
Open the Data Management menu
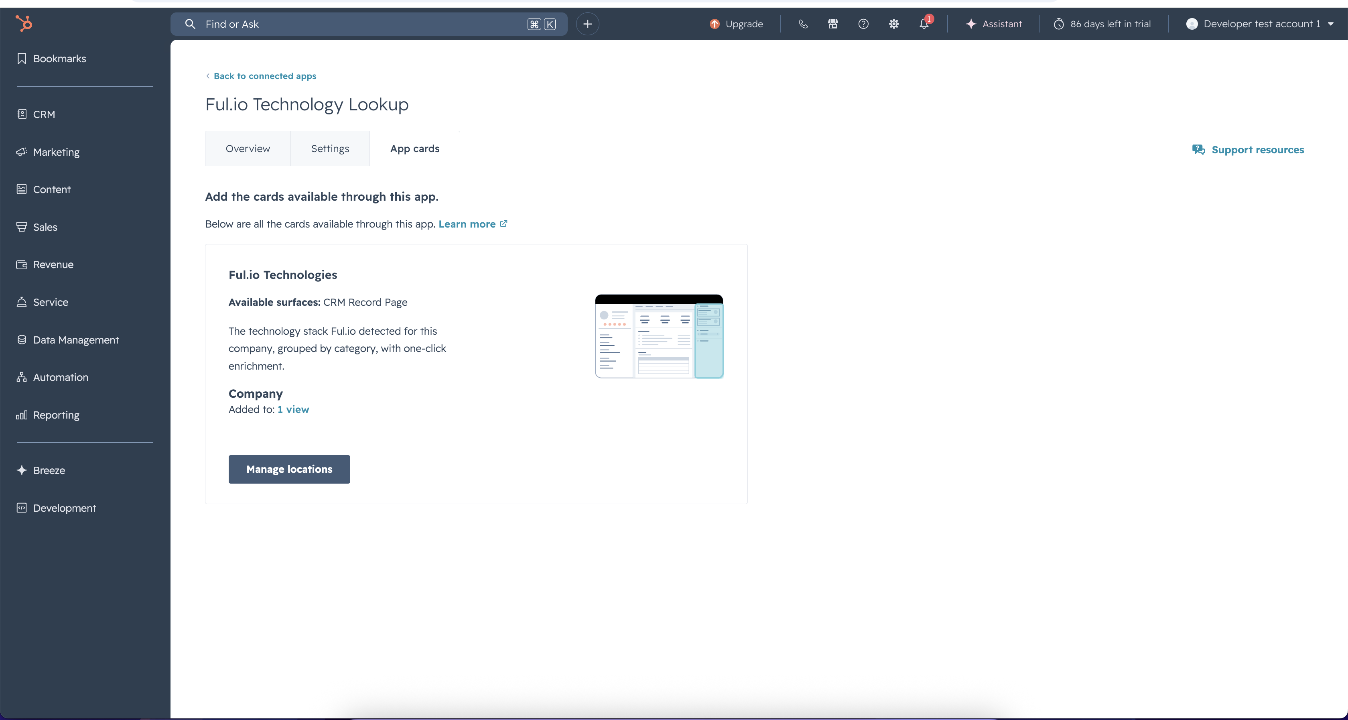point(68,340)
